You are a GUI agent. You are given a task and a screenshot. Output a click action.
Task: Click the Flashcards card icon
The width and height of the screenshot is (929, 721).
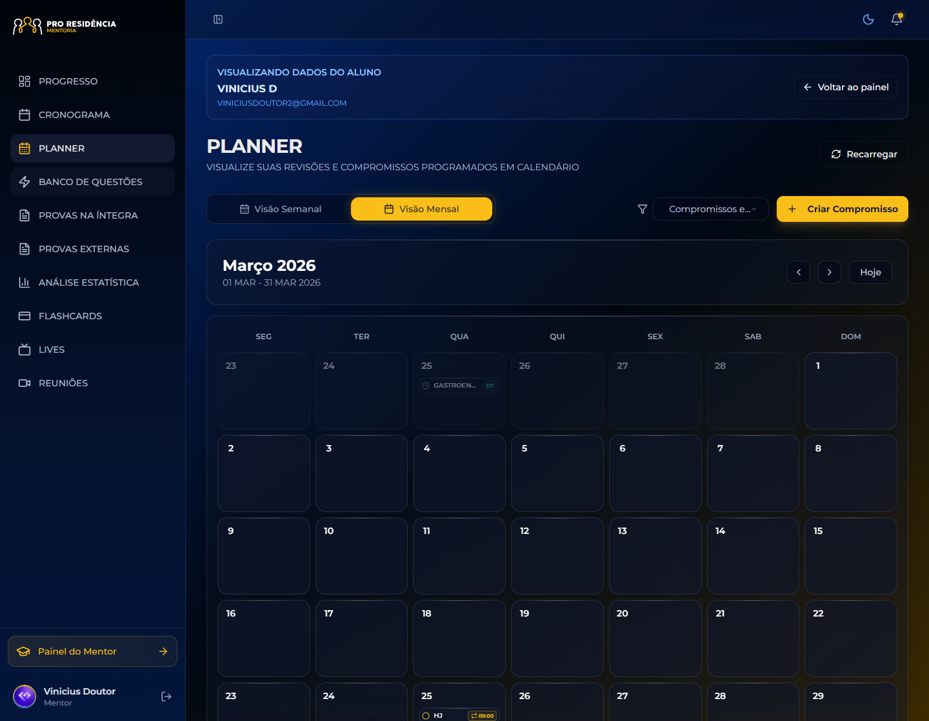point(25,316)
